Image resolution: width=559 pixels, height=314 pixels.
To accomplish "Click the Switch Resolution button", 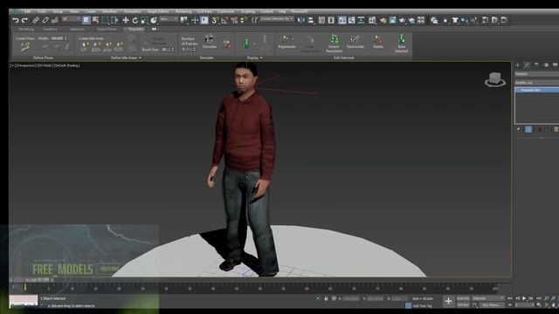I will click(x=334, y=44).
